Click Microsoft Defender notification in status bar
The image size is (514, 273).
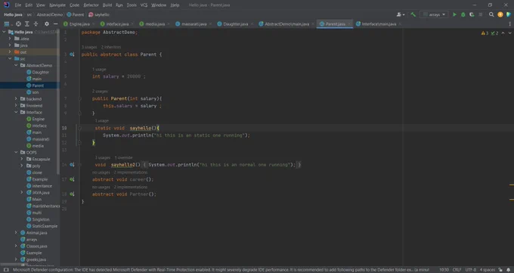coord(221,270)
